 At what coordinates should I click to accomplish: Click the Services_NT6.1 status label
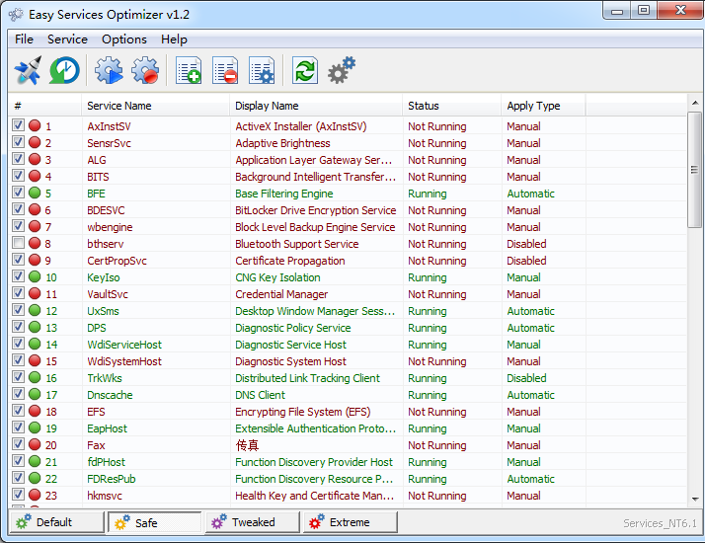click(x=660, y=523)
